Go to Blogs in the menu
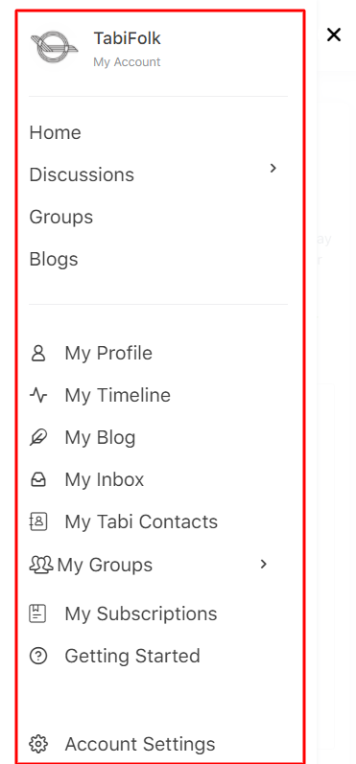The width and height of the screenshot is (356, 764). click(x=54, y=259)
